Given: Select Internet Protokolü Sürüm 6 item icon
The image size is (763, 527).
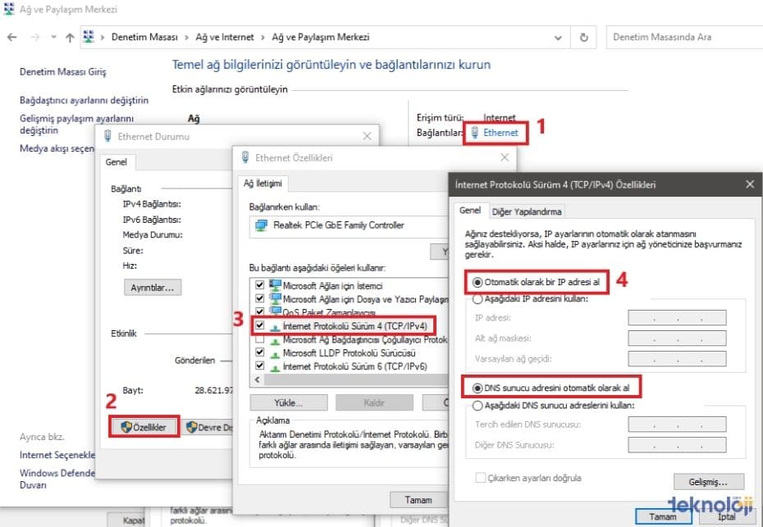Looking at the screenshot, I should [275, 367].
